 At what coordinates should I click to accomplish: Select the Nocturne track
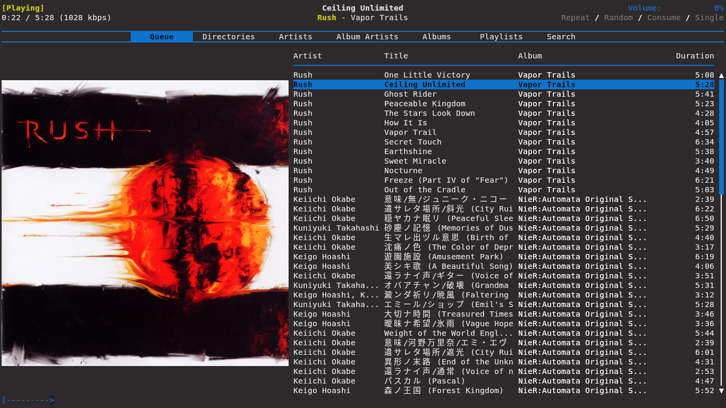click(504, 171)
